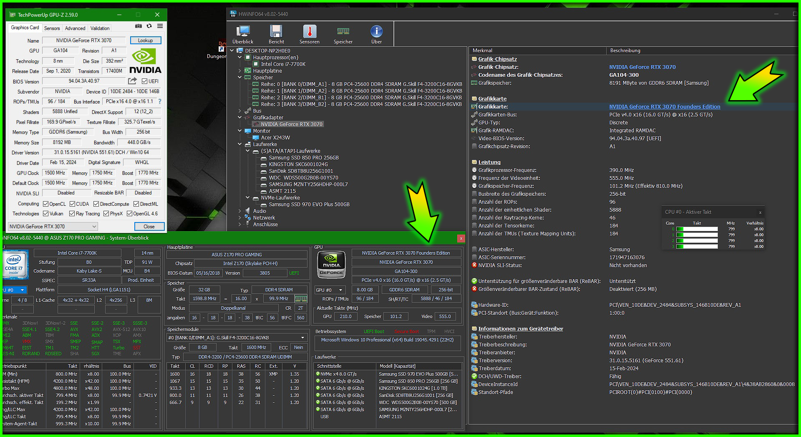This screenshot has width=801, height=437.
Task: Switch to the Validation tab in GPU-Z
Action: (100, 28)
